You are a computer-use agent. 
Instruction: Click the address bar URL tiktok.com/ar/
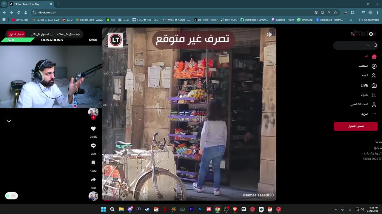click(47, 12)
